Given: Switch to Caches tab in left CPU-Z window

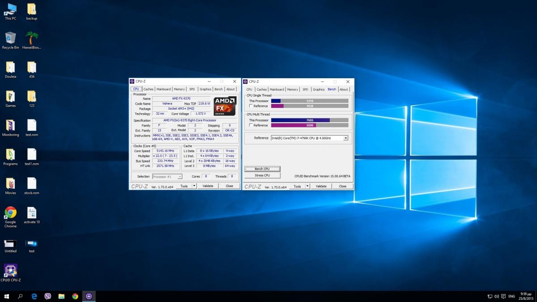Looking at the screenshot, I should click(149, 89).
